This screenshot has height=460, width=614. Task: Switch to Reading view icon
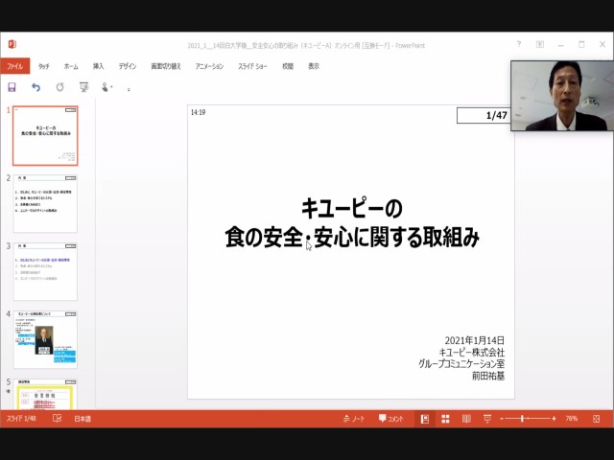466,419
